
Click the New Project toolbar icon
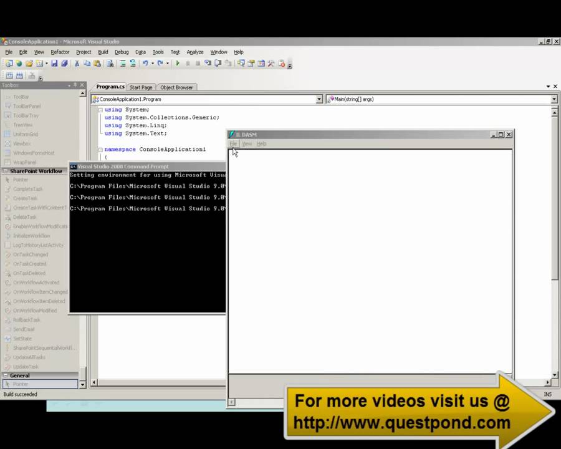(x=9, y=64)
